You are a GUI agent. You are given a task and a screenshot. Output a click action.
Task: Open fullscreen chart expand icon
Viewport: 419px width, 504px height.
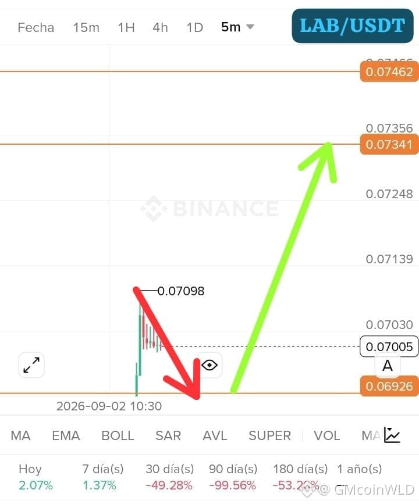click(x=31, y=365)
